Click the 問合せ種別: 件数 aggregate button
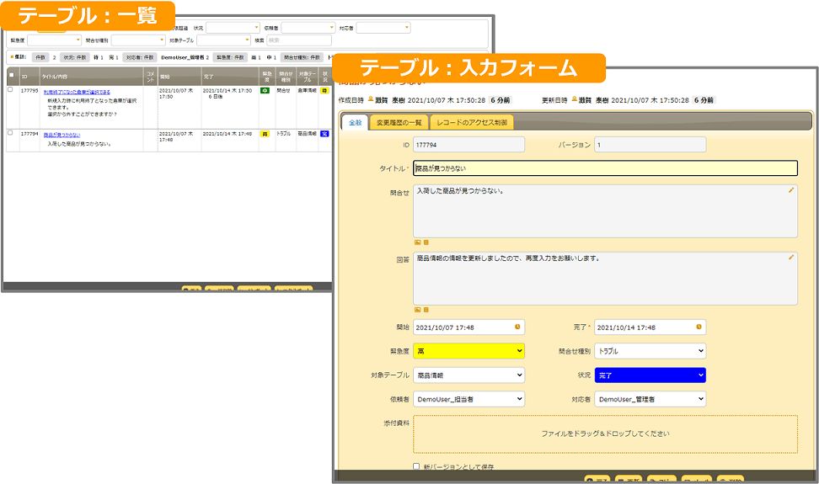 pyautogui.click(x=302, y=57)
